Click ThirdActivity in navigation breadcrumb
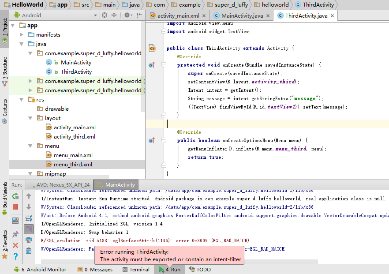 pyautogui.click(x=315, y=5)
